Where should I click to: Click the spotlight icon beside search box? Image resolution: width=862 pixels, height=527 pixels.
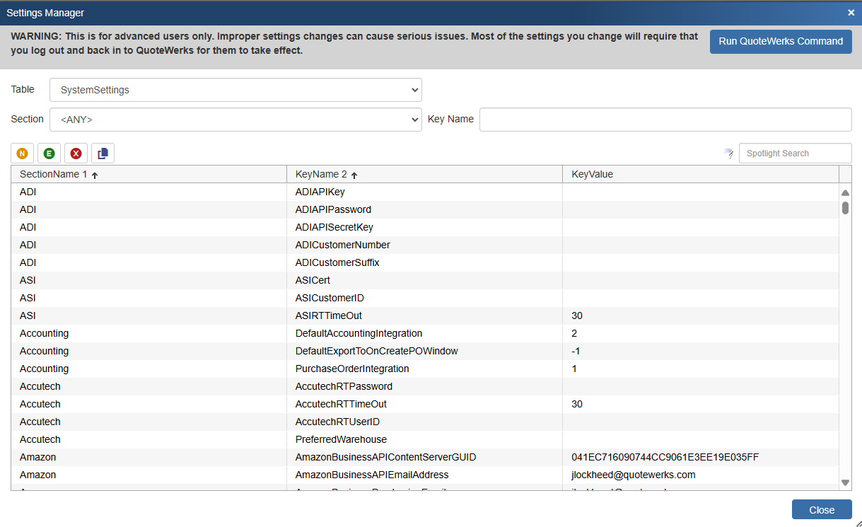pos(729,154)
